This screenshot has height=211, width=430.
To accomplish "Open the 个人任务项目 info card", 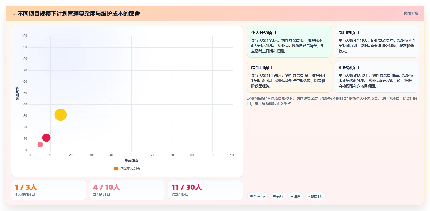I will pos(290,42).
